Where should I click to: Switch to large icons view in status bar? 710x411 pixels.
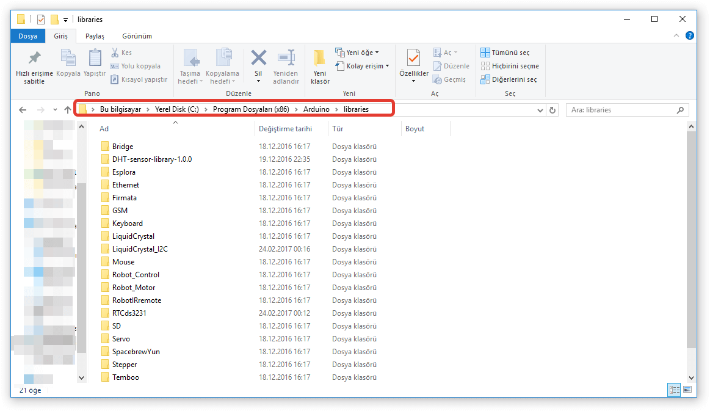click(687, 390)
